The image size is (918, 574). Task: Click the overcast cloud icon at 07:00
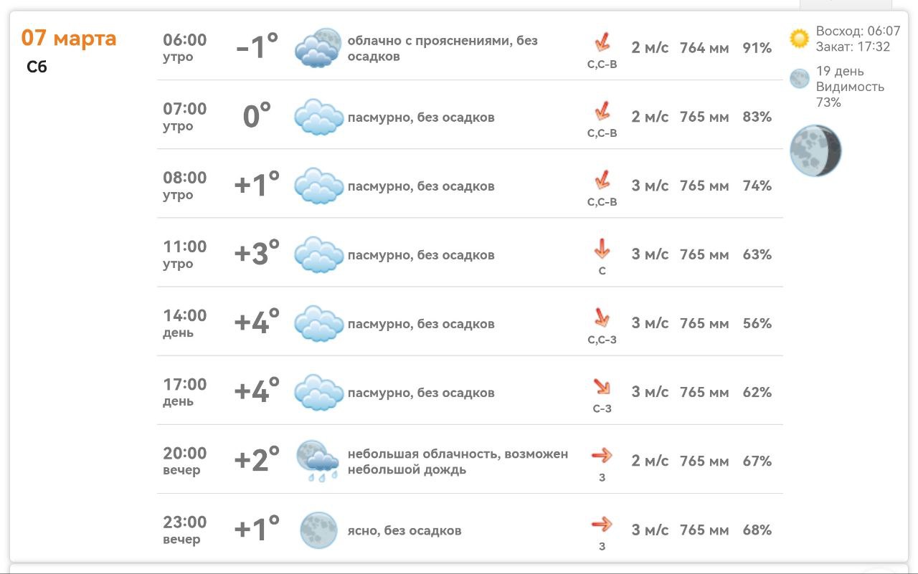(318, 117)
